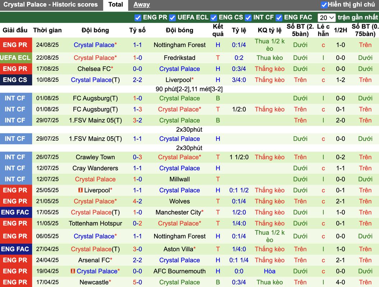
Task: Click odds 0:1/4 on 24/08/25 row
Action: coord(239,45)
